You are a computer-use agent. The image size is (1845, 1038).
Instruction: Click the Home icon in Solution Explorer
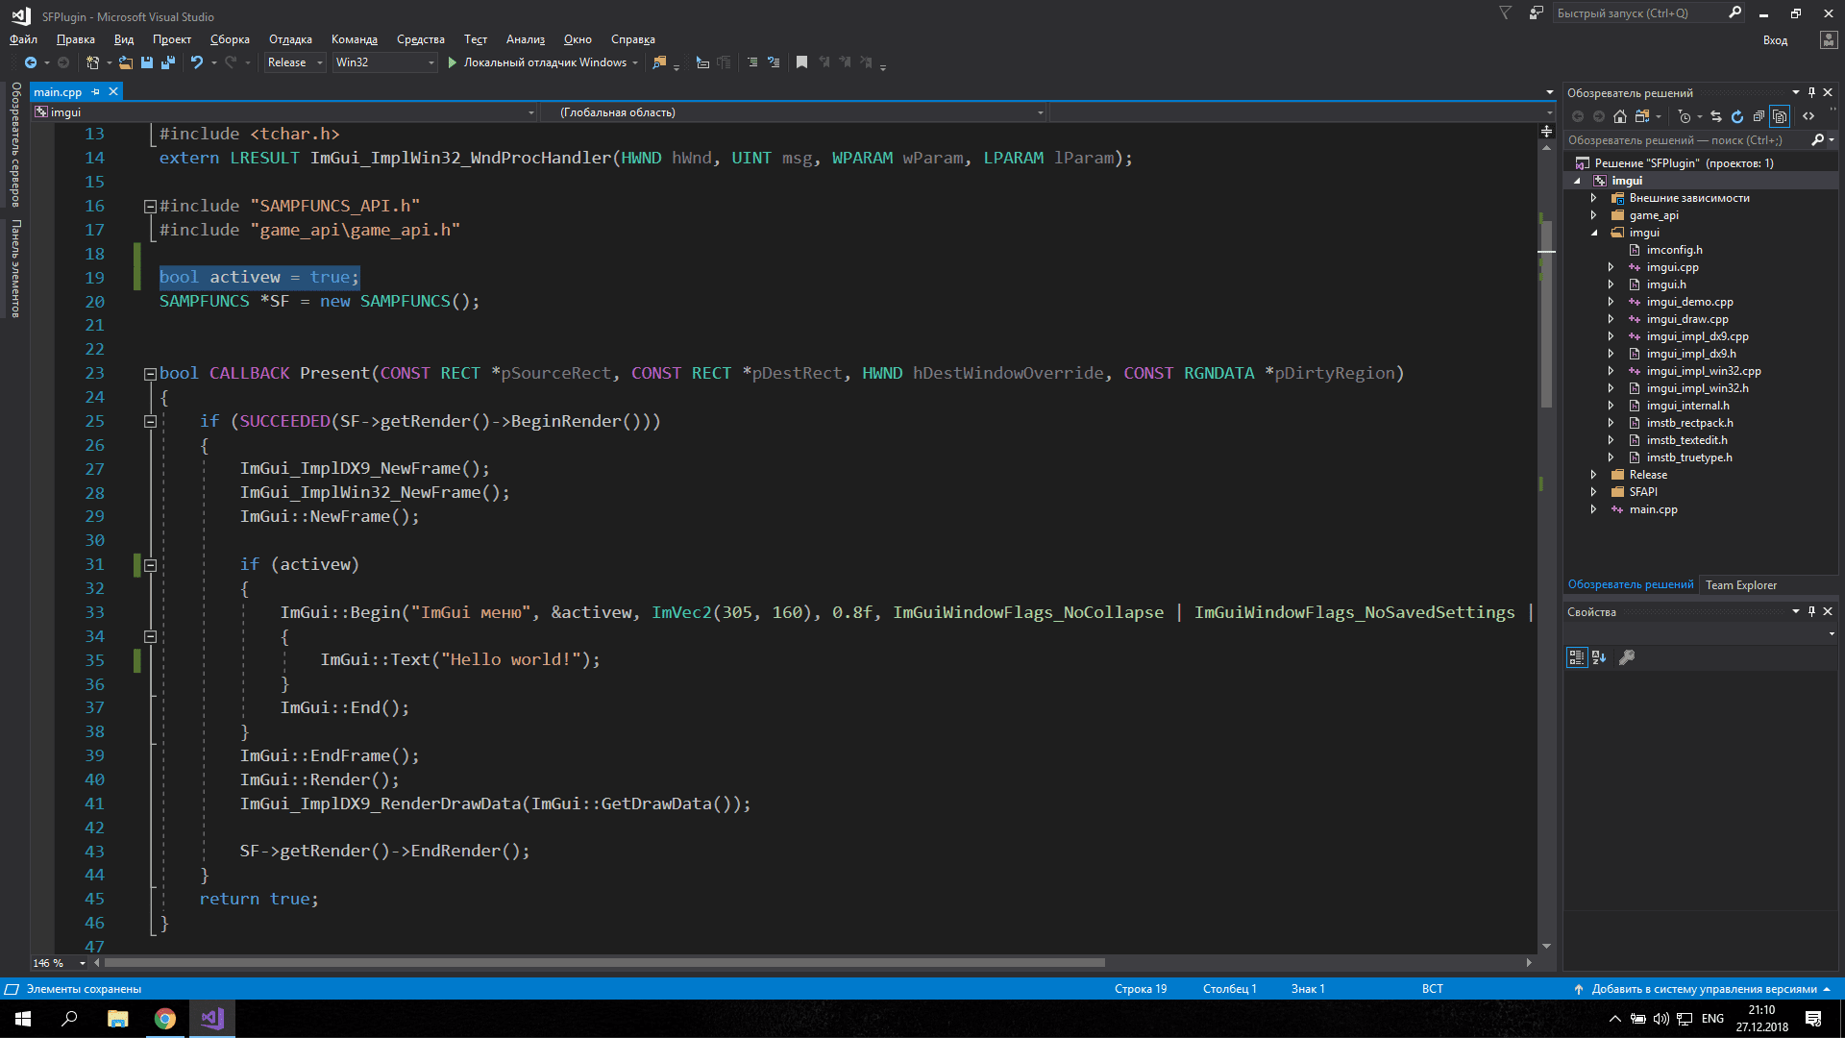click(x=1620, y=116)
